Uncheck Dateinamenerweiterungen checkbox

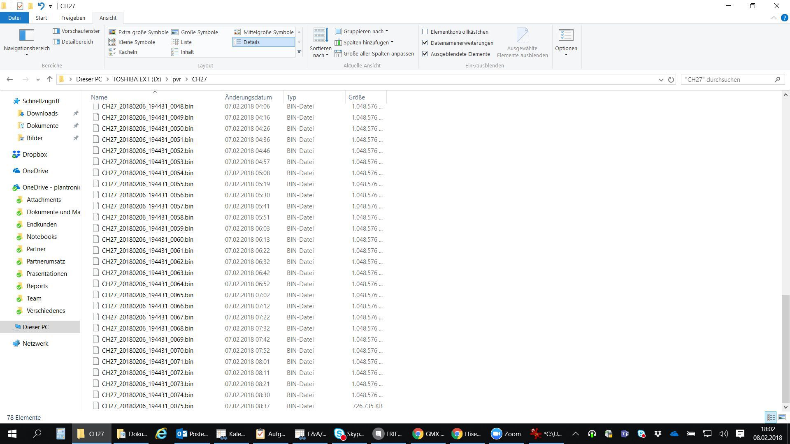(425, 43)
